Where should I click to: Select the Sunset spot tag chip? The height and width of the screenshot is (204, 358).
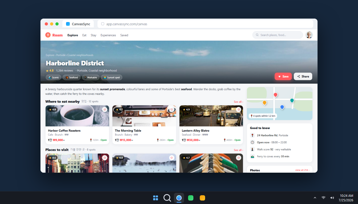pos(112,77)
